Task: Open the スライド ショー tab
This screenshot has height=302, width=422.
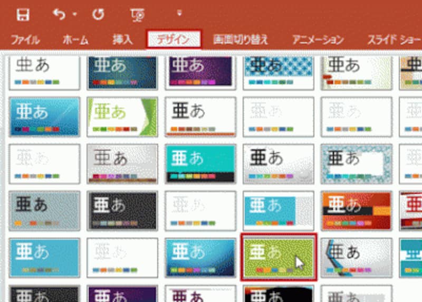Action: click(394, 40)
